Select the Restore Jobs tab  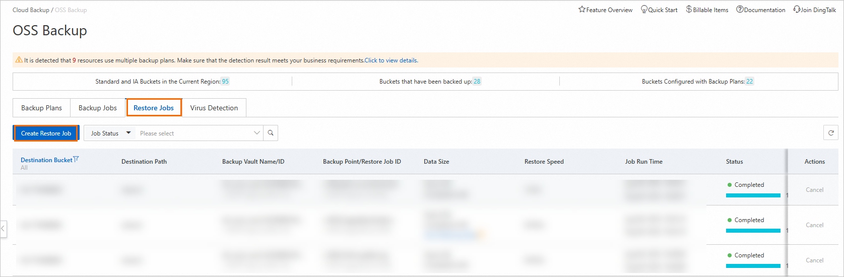point(154,108)
